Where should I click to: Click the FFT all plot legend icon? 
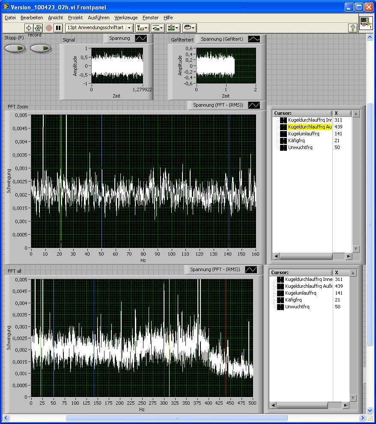coord(251,269)
